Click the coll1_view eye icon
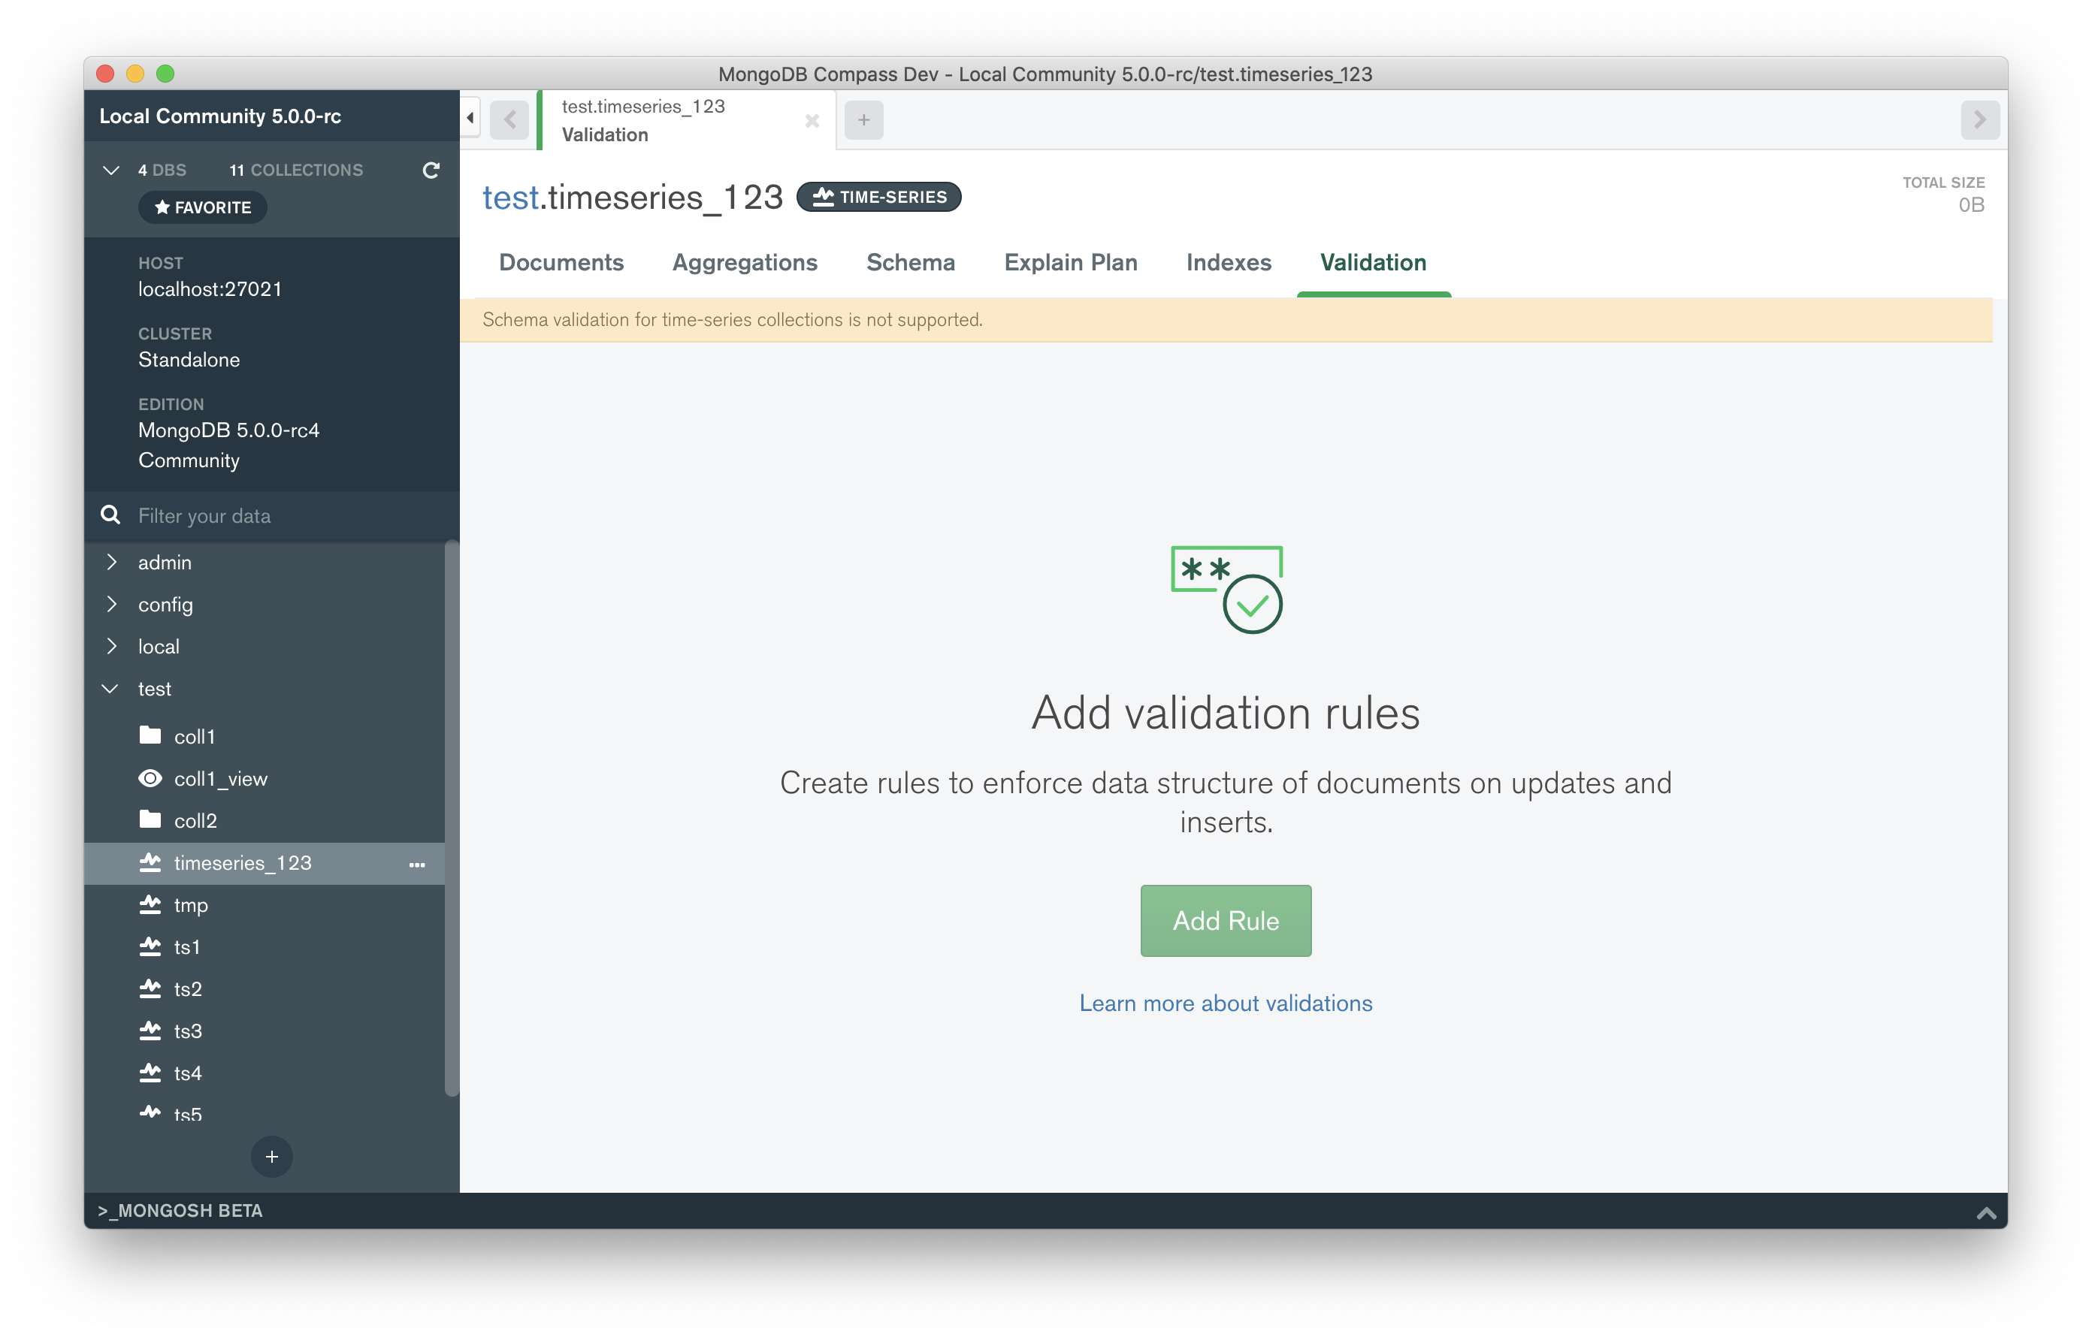 click(150, 778)
